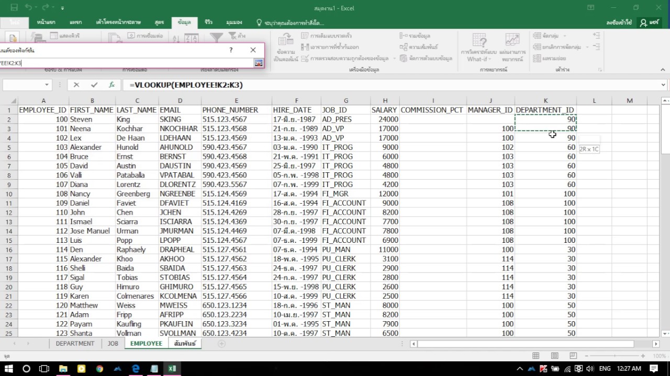
Task: Click the Insert Function fx button
Action: click(x=111, y=85)
